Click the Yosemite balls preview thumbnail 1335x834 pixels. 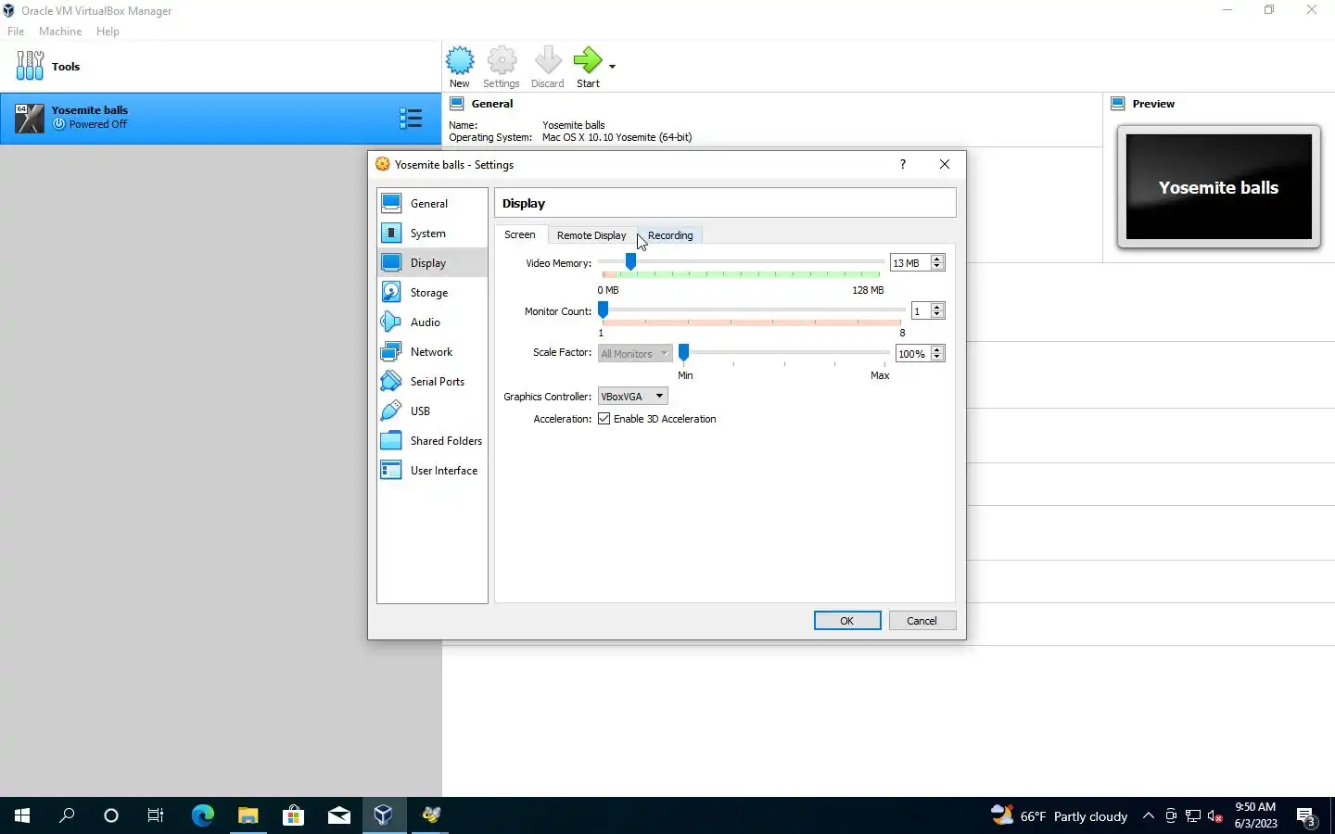point(1219,187)
